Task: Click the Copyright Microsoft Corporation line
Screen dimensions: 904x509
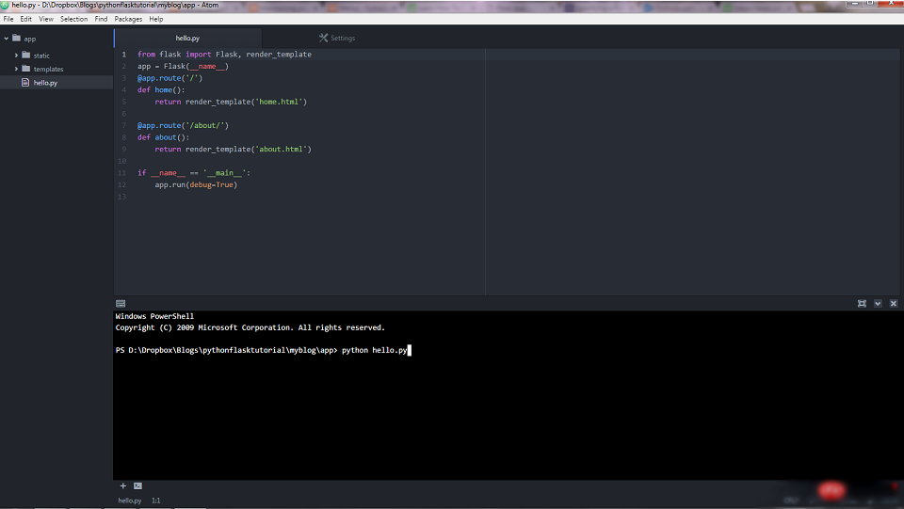Action: coord(250,327)
